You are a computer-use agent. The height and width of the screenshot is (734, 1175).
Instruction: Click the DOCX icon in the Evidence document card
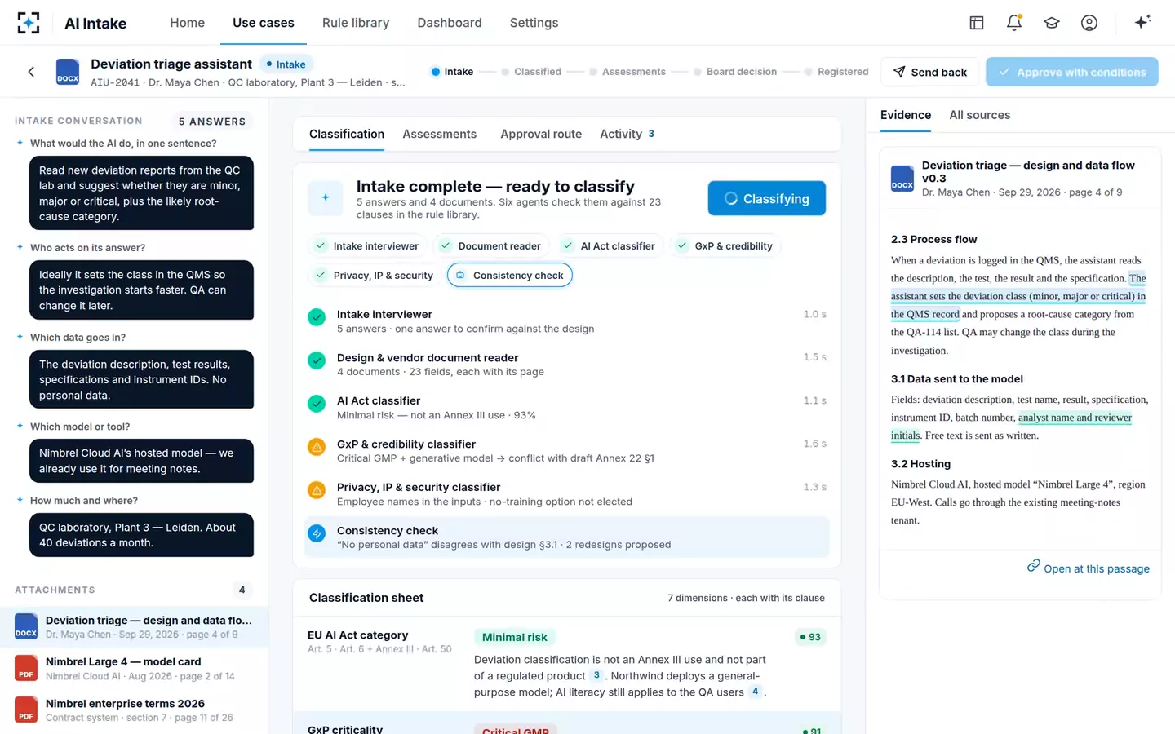pyautogui.click(x=902, y=179)
